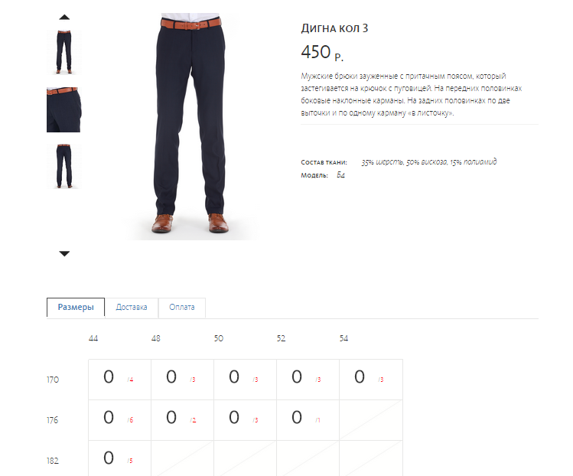573x476 pixels.
Task: Click the down arrow below the thumbnails
Action: point(64,253)
